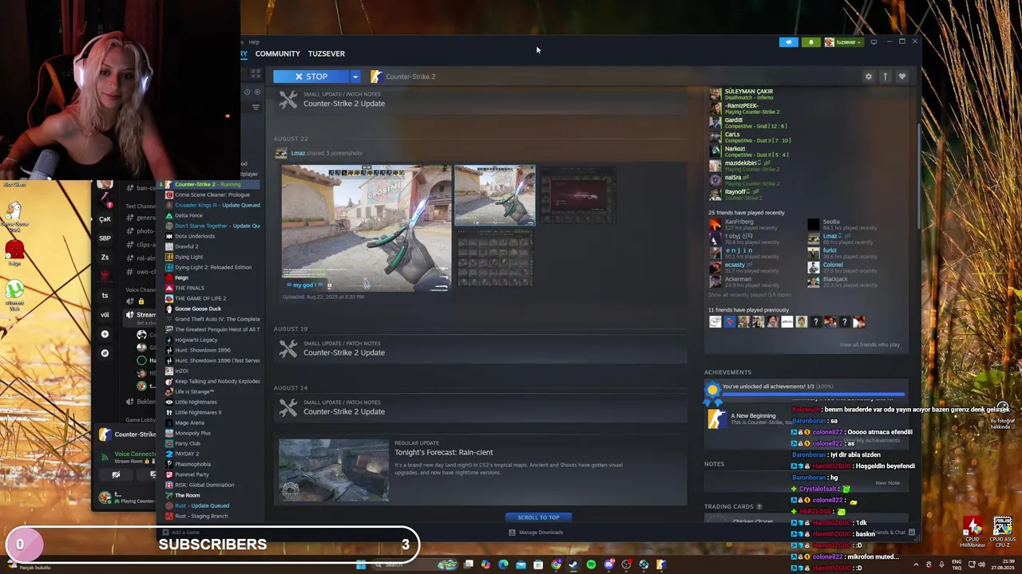Open Manage Downloads

(536, 533)
